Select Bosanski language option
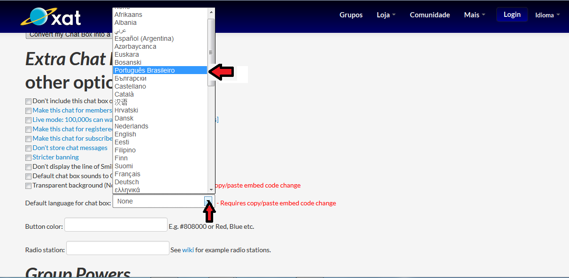 tap(160, 62)
